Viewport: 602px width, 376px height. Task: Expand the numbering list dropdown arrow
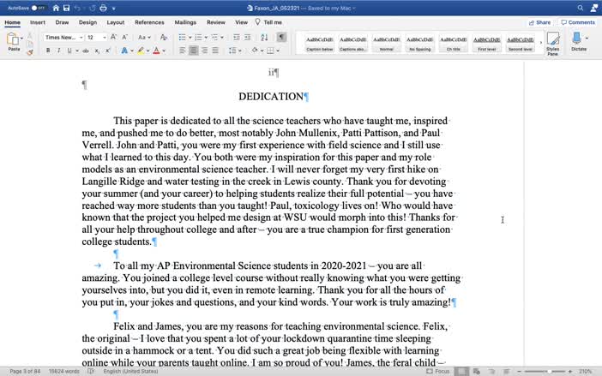point(206,38)
